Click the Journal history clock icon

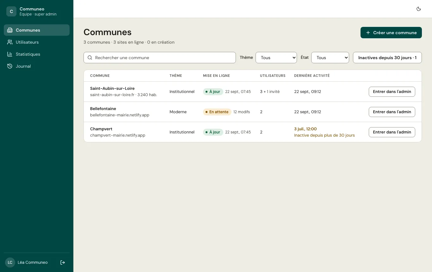pos(10,66)
